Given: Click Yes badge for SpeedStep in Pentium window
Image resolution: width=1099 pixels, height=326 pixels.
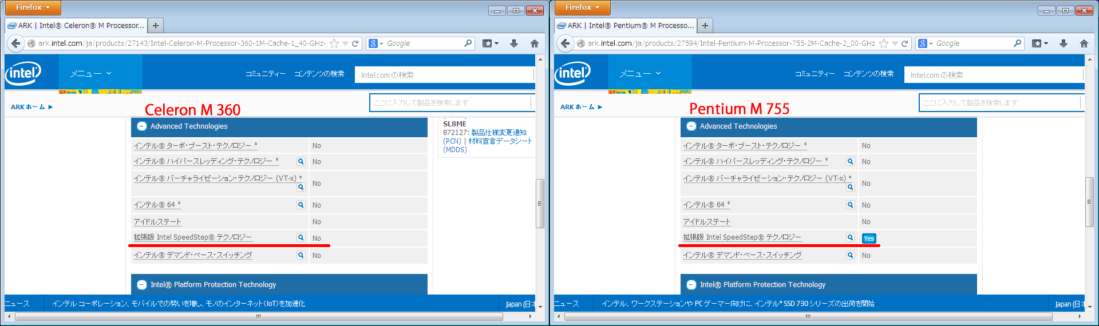Looking at the screenshot, I should [x=869, y=238].
